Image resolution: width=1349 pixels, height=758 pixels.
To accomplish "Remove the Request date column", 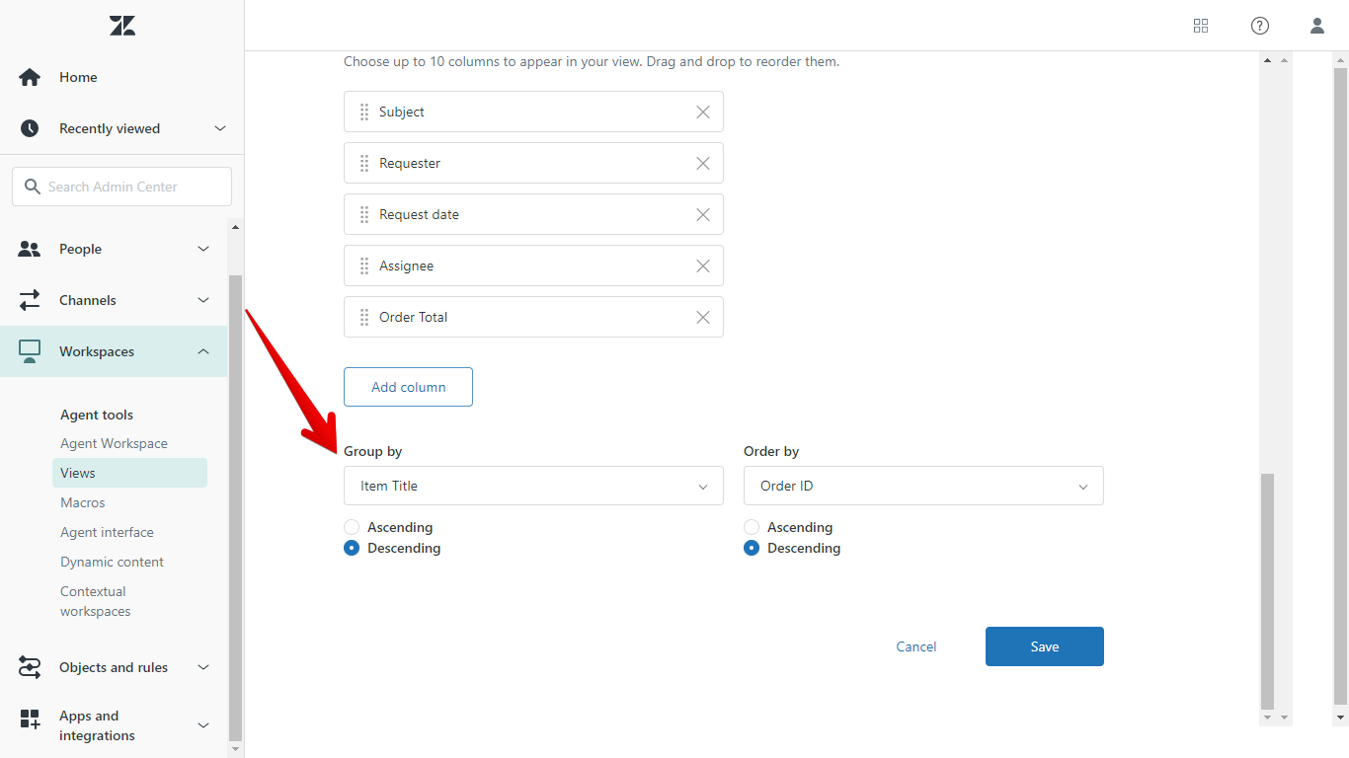I will point(703,214).
